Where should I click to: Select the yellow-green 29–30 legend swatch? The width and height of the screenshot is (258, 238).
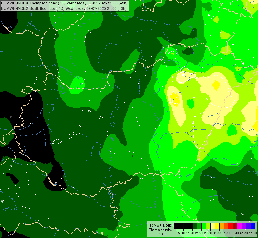[208, 226]
